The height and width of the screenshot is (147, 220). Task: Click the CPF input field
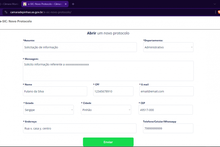coord(113,91)
